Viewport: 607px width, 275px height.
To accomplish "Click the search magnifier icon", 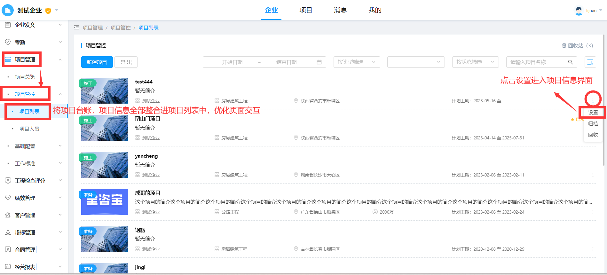I will coord(571,62).
